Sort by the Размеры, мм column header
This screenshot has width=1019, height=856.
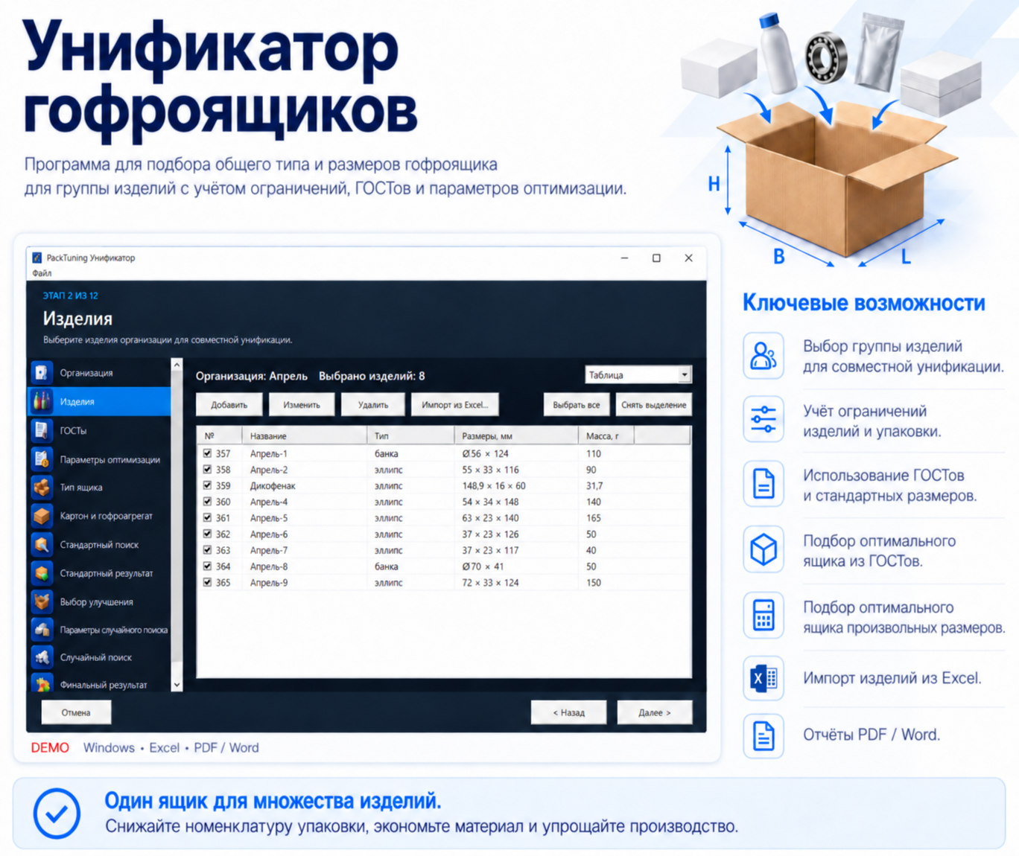(516, 436)
